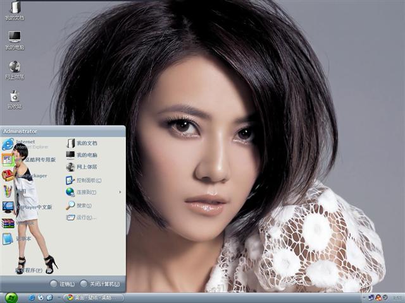Screen dimensions: 405x303
Task: Click the third quick launch icon
Action: point(50,297)
